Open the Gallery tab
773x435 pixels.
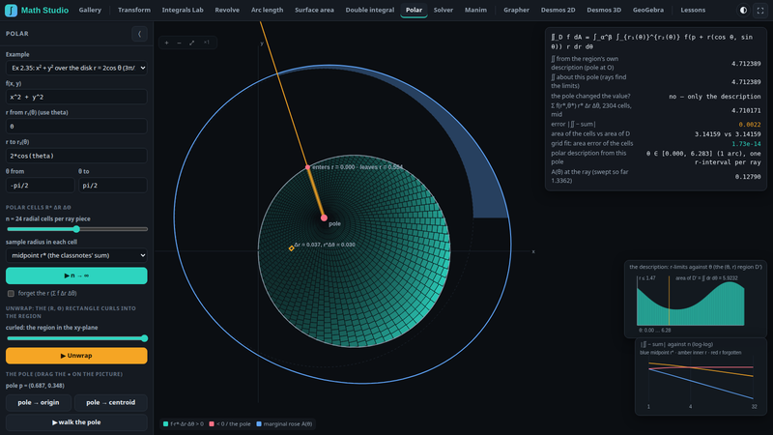click(x=90, y=10)
